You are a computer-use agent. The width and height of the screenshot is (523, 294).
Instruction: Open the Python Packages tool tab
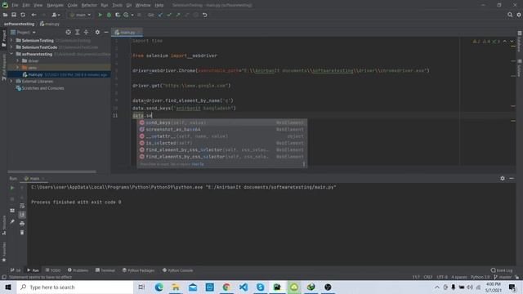138,270
